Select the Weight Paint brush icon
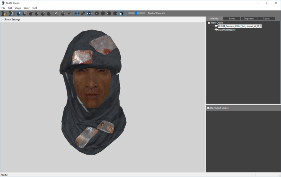 (x=56, y=13)
